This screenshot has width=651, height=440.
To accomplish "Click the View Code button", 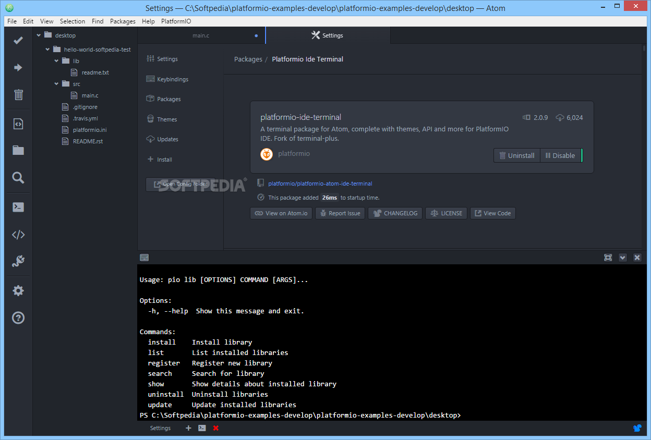I will (x=493, y=213).
